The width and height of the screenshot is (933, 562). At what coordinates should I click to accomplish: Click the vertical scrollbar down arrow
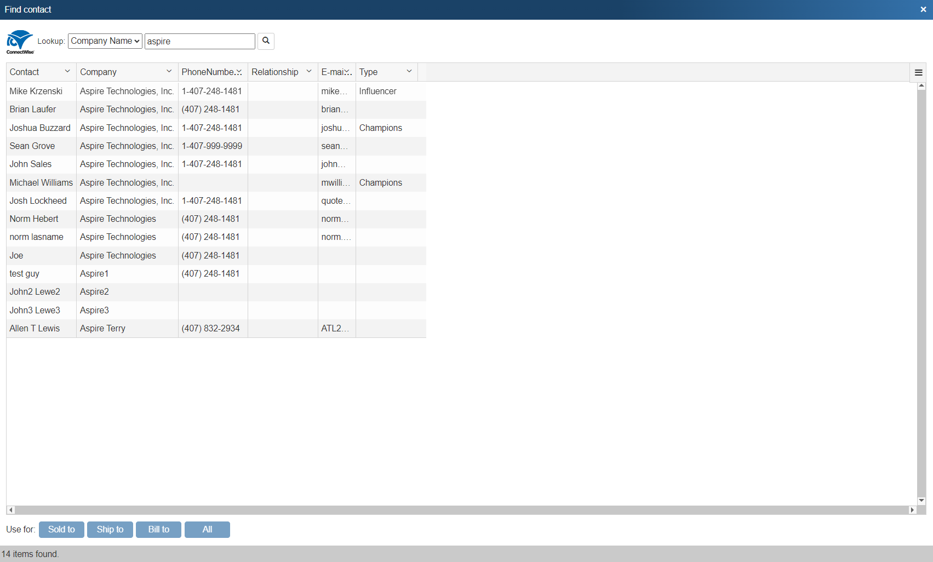tap(921, 500)
